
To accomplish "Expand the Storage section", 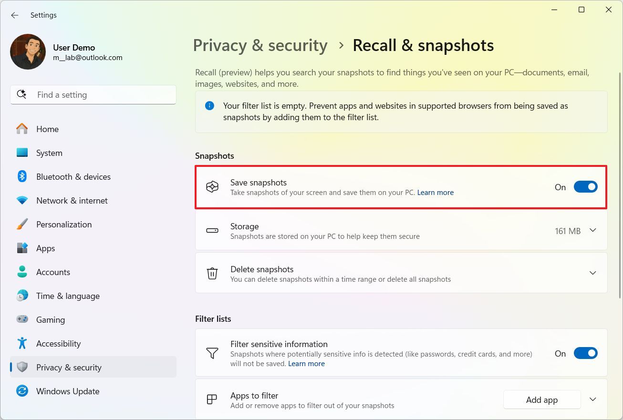I will 592,230.
